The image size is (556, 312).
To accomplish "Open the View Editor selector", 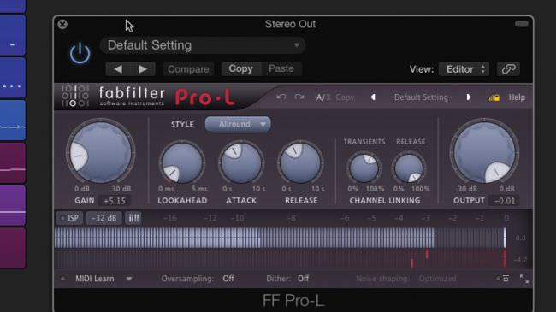I will 464,68.
